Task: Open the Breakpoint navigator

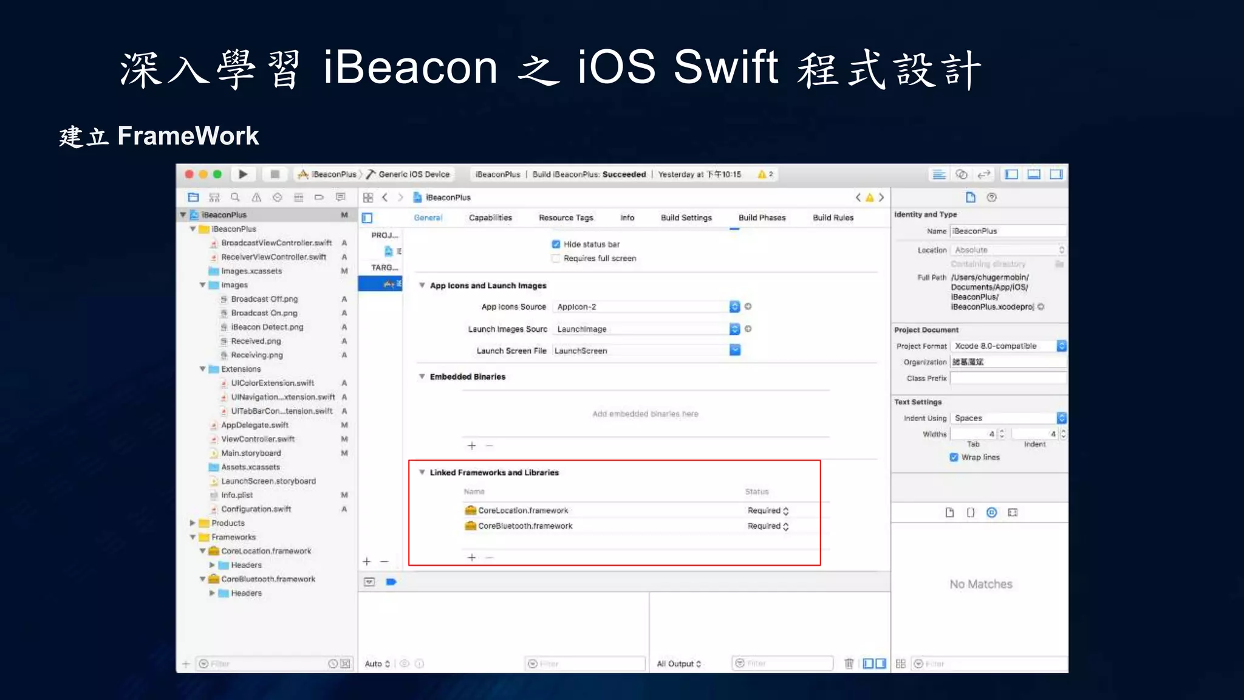Action: point(319,197)
